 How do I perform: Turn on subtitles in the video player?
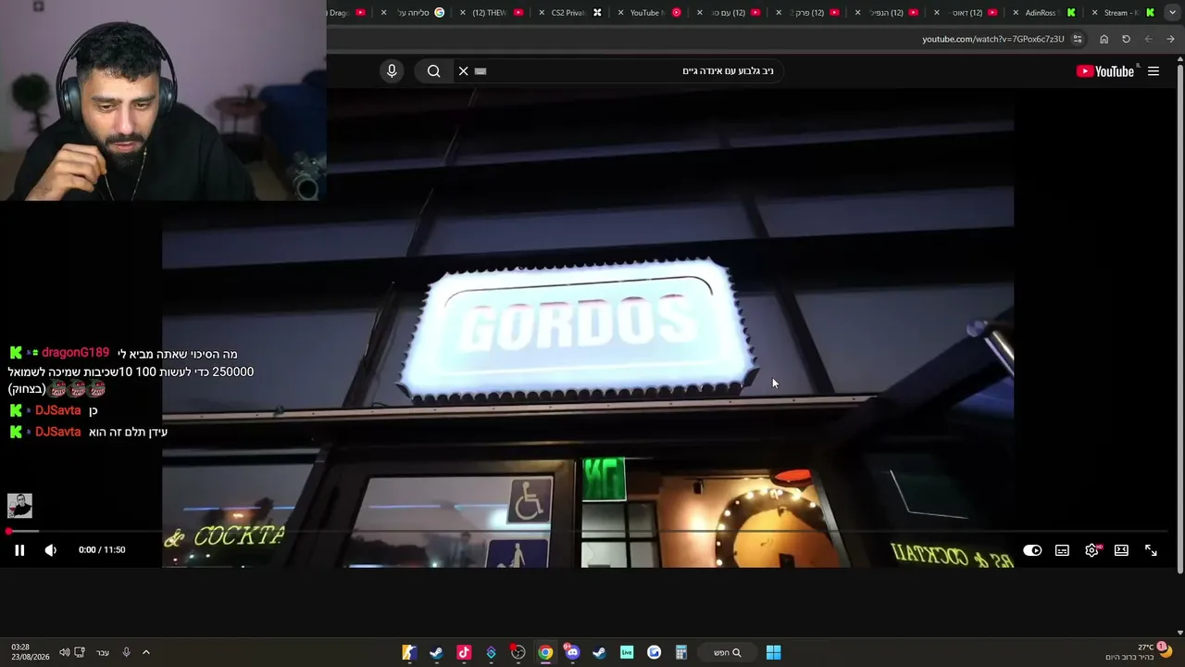point(1062,550)
